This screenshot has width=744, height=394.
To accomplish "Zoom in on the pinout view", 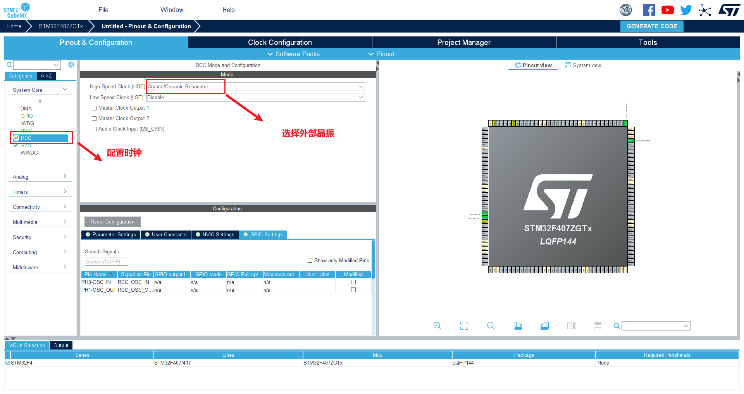I will tap(437, 326).
